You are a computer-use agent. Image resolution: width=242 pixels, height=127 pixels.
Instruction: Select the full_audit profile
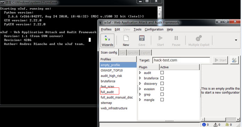(x=118, y=92)
